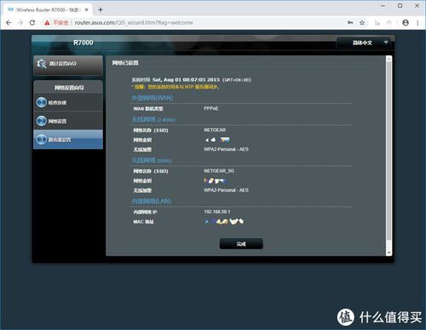Go back with the browser back arrow
426x330 pixels.
[x=9, y=23]
